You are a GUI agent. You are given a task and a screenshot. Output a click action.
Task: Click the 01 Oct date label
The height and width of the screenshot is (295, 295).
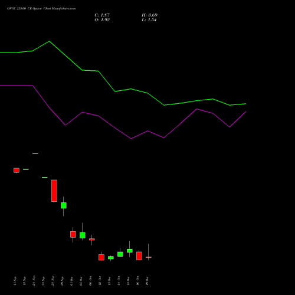click(x=71, y=281)
